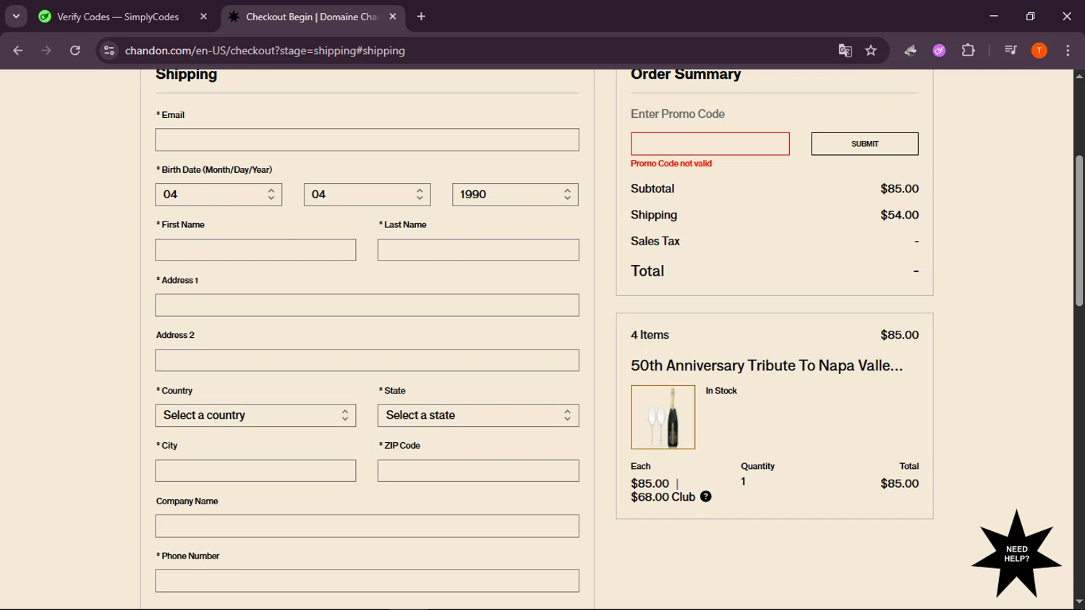Open Chrome three-dot menu
Viewport: 1085px width, 610px height.
click(1068, 51)
